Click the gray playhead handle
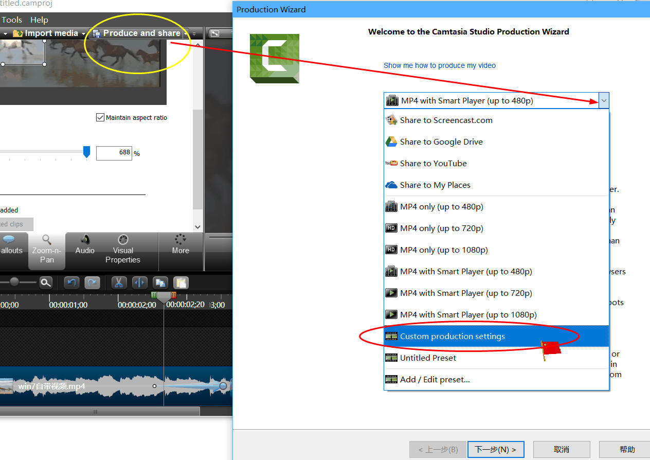The height and width of the screenshot is (460, 650). click(164, 297)
